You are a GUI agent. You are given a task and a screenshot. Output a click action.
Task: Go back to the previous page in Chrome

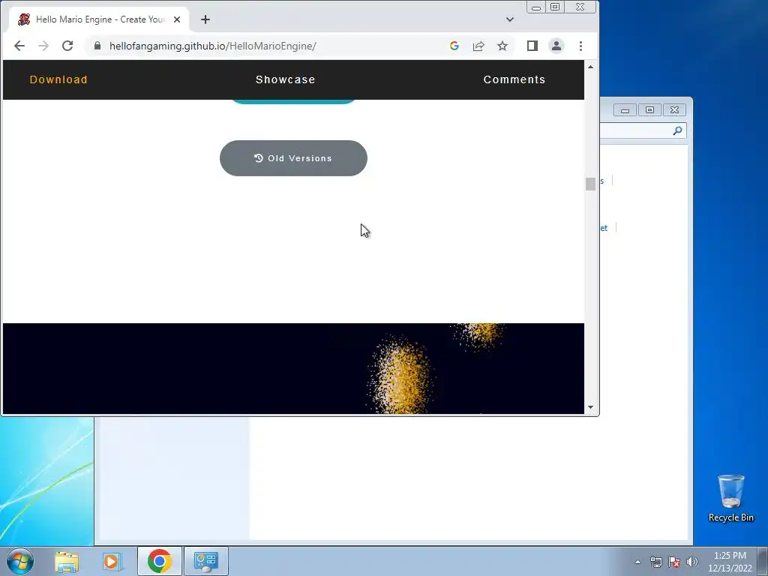[19, 46]
